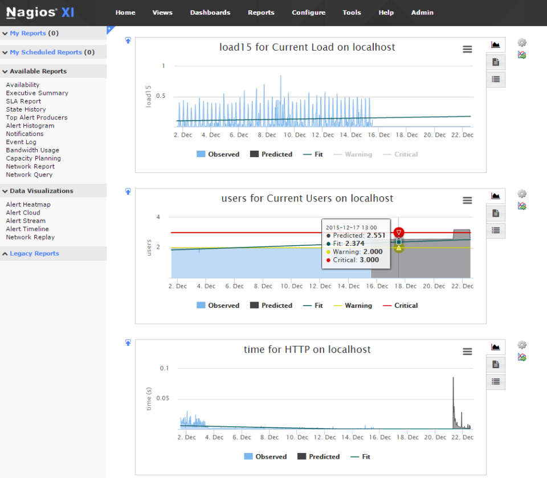547x478 pixels.
Task: Expand the Legacy Reports section
Action: 34,253
